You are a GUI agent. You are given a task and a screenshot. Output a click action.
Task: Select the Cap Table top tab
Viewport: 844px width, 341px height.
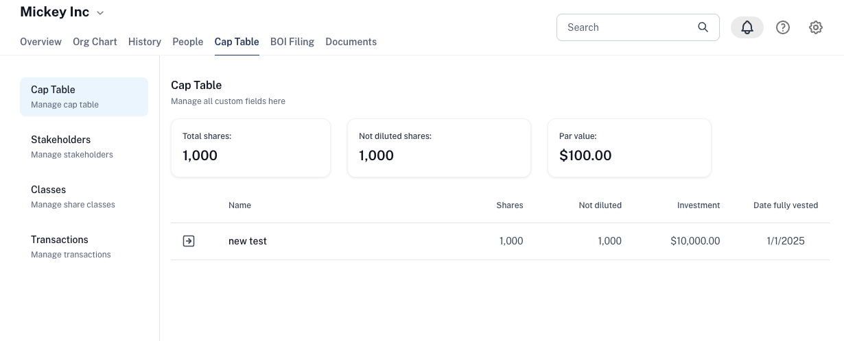click(237, 42)
